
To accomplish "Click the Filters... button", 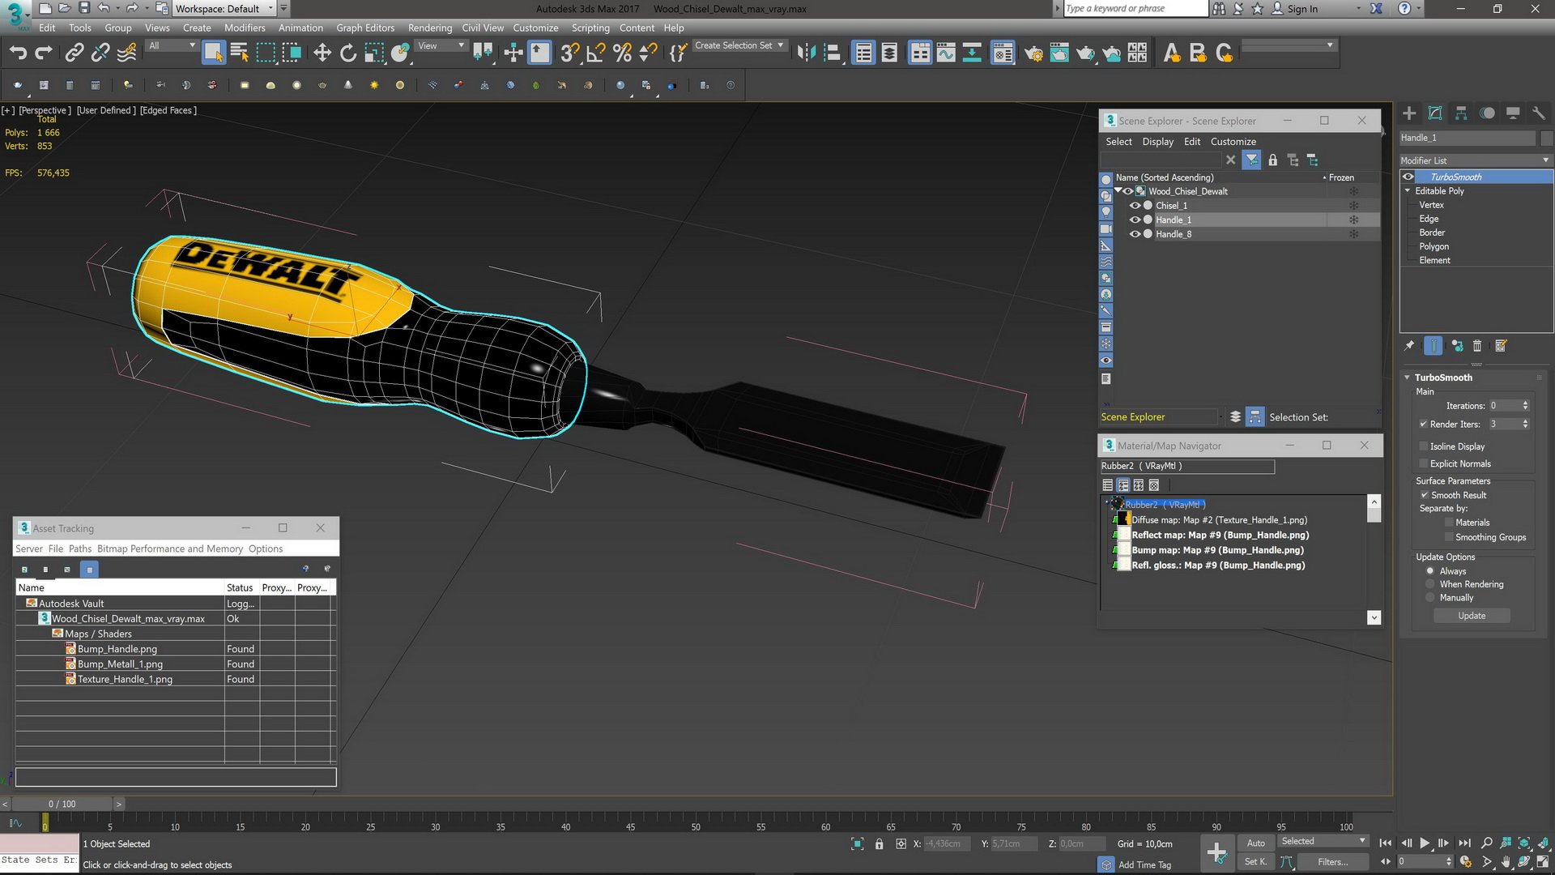I will click(x=1332, y=862).
